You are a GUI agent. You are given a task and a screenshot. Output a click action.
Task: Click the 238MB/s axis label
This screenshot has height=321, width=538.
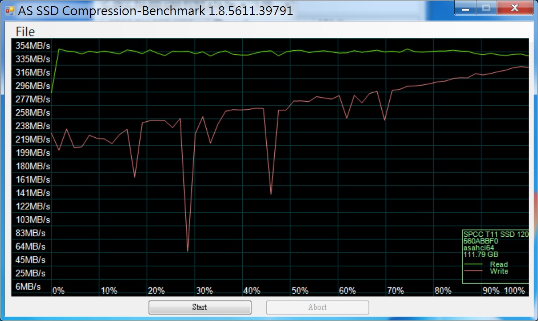33,126
